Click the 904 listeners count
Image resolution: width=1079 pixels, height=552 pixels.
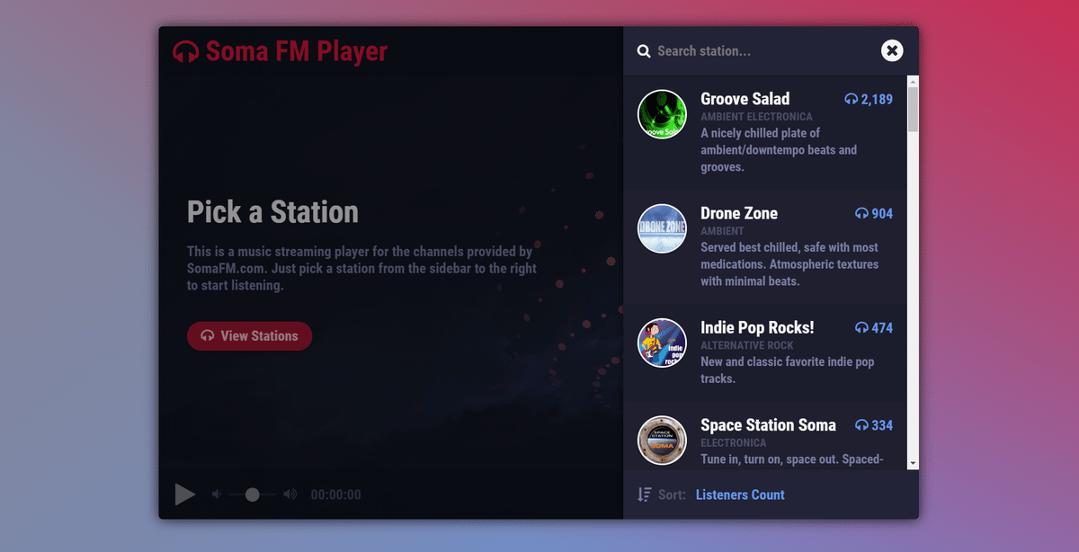coord(882,213)
